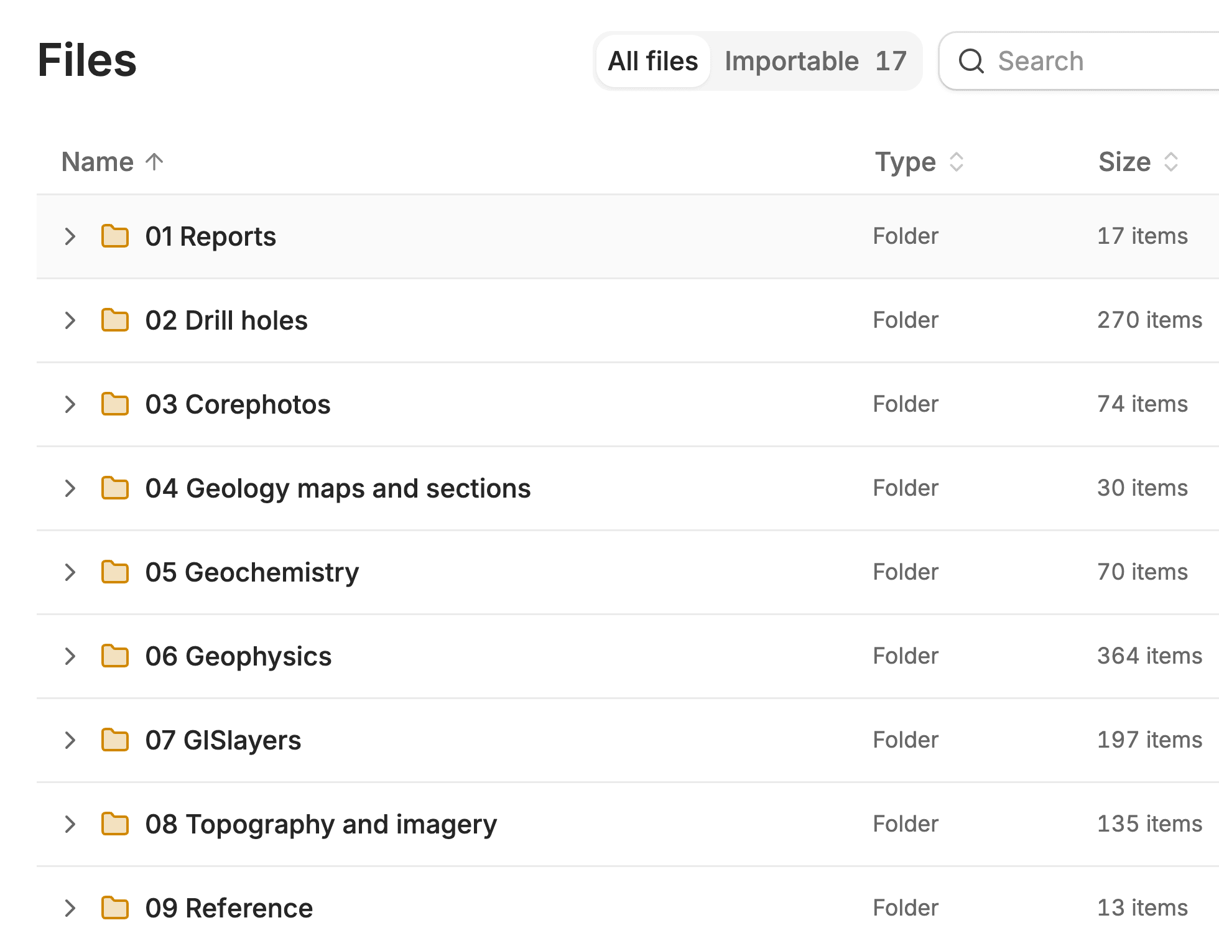Click the 13 items size cell
1219x933 pixels.
pos(1143,908)
